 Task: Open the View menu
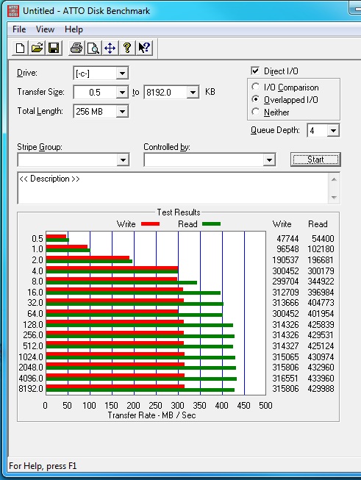tap(45, 29)
